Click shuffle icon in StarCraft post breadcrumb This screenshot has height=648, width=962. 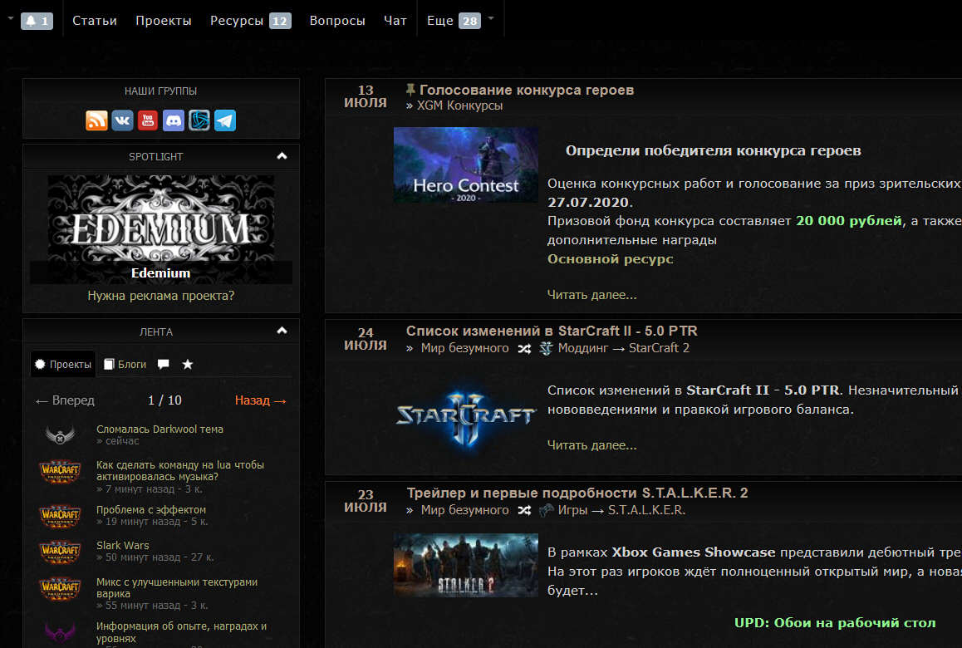pyautogui.click(x=524, y=349)
